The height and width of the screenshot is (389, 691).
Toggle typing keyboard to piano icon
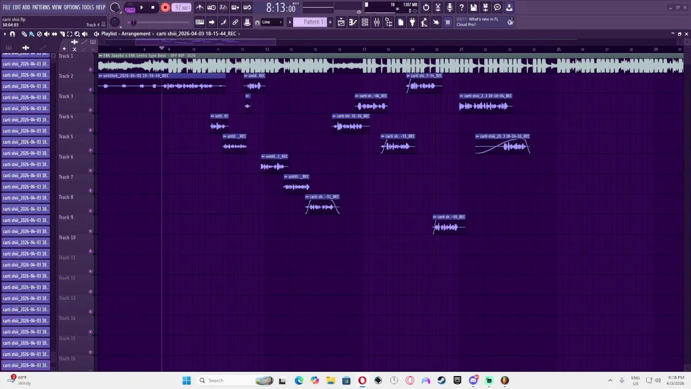200,22
